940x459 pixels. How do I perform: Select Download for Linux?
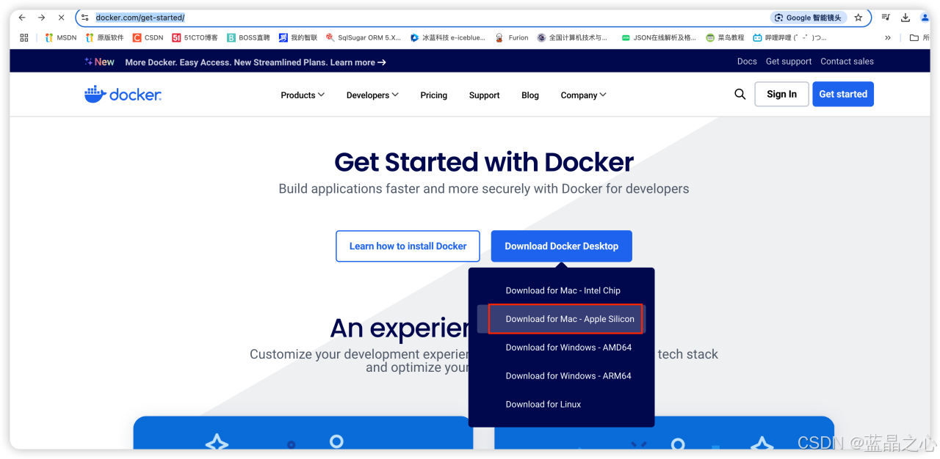[x=543, y=405]
